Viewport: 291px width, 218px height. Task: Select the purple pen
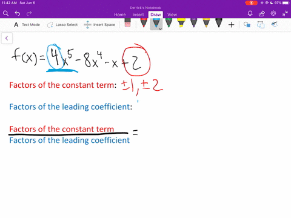[x=193, y=22]
